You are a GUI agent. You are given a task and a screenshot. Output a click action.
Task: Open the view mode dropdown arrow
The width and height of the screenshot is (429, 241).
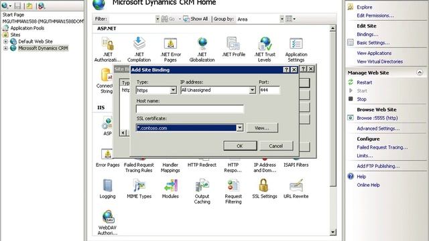pyautogui.click(x=294, y=19)
